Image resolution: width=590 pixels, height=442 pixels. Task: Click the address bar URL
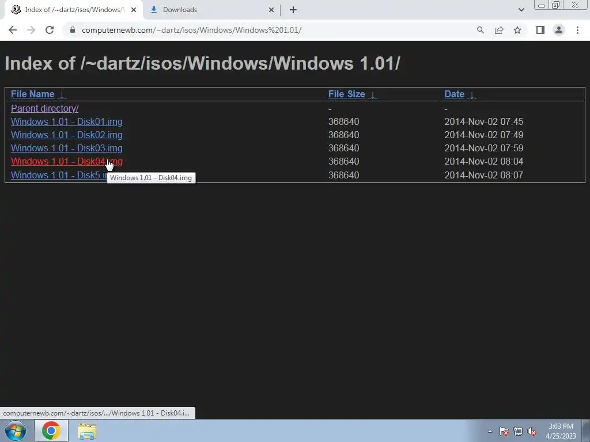[x=191, y=30]
